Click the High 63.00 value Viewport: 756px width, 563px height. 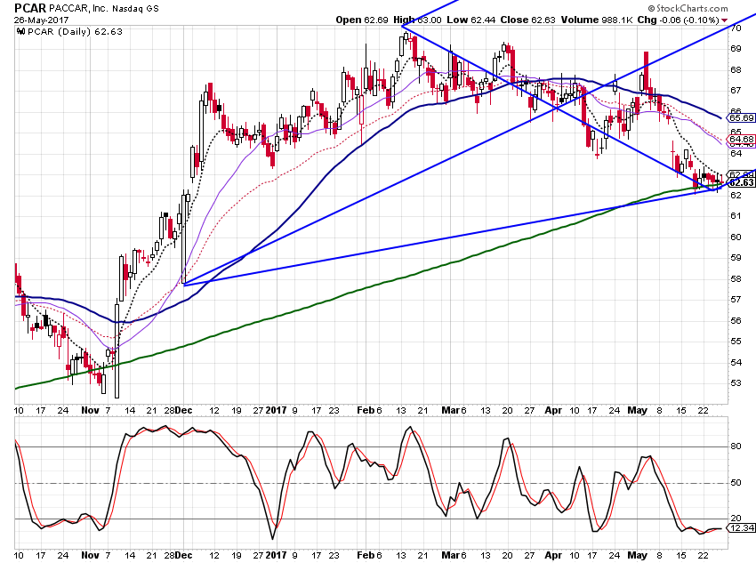coord(417,20)
